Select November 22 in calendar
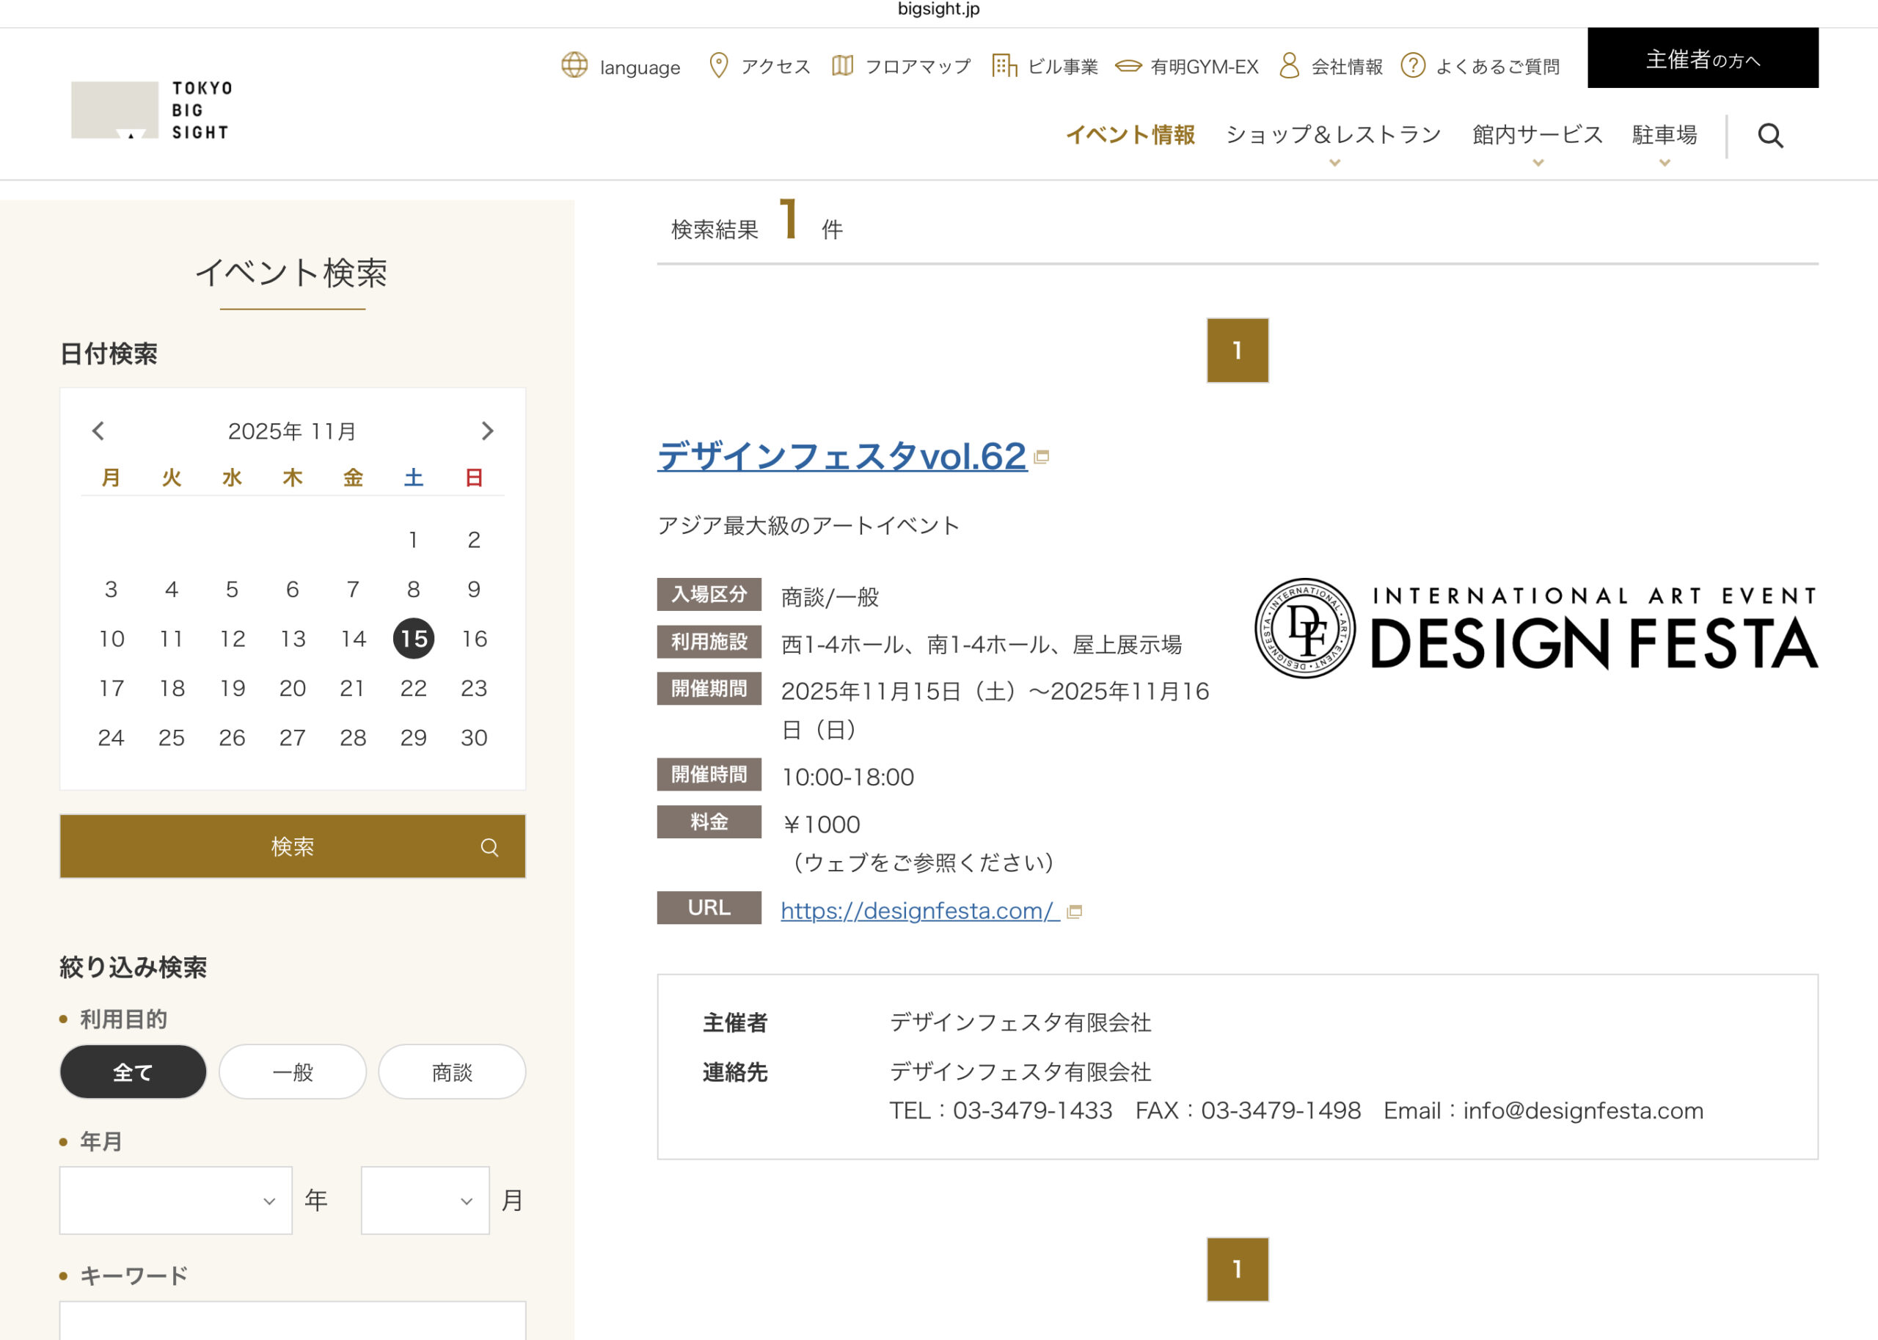 click(x=414, y=688)
